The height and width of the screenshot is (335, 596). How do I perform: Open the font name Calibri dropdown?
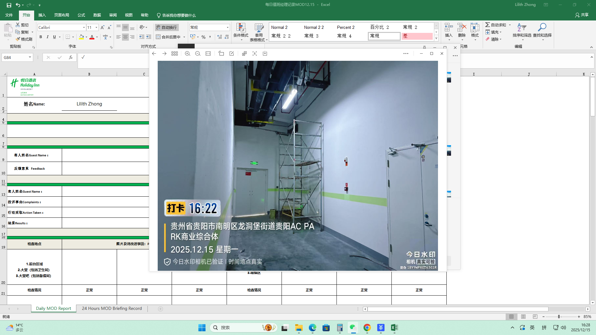[x=84, y=28]
